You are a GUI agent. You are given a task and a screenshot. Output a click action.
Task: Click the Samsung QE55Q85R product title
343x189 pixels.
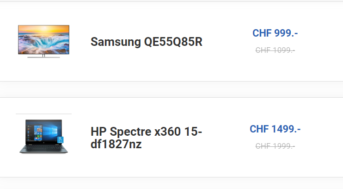[x=147, y=42]
